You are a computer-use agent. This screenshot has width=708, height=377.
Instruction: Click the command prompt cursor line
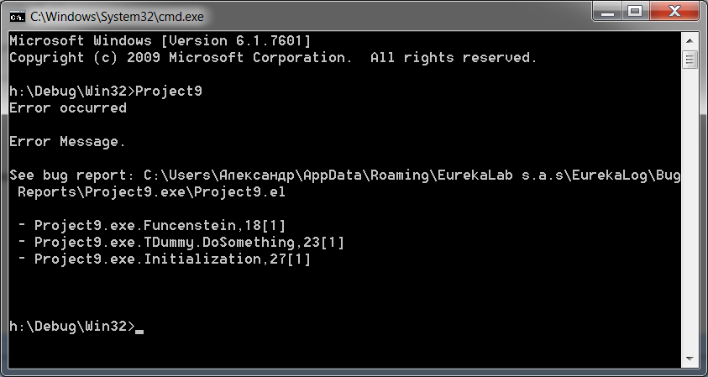tap(76, 326)
